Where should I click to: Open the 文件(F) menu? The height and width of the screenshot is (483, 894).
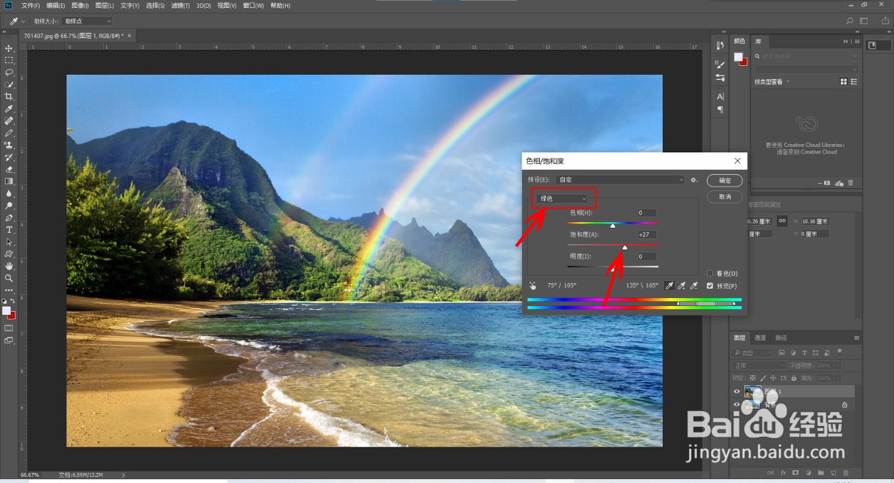30,6
